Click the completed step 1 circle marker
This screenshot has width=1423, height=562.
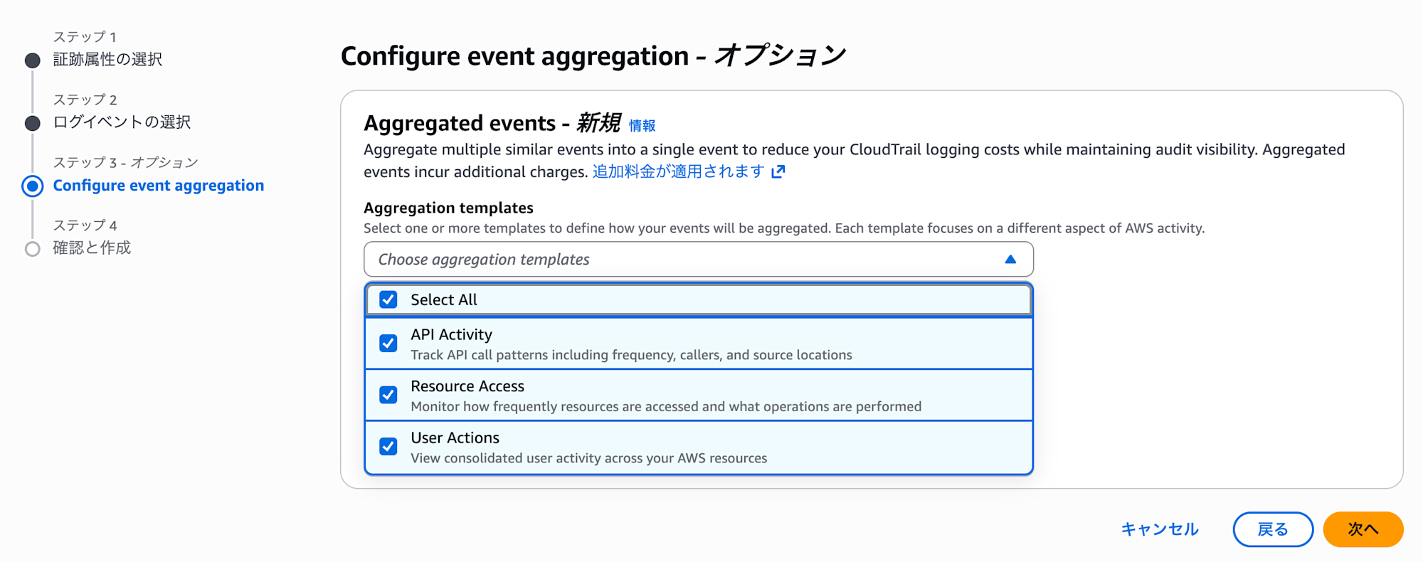click(x=31, y=60)
